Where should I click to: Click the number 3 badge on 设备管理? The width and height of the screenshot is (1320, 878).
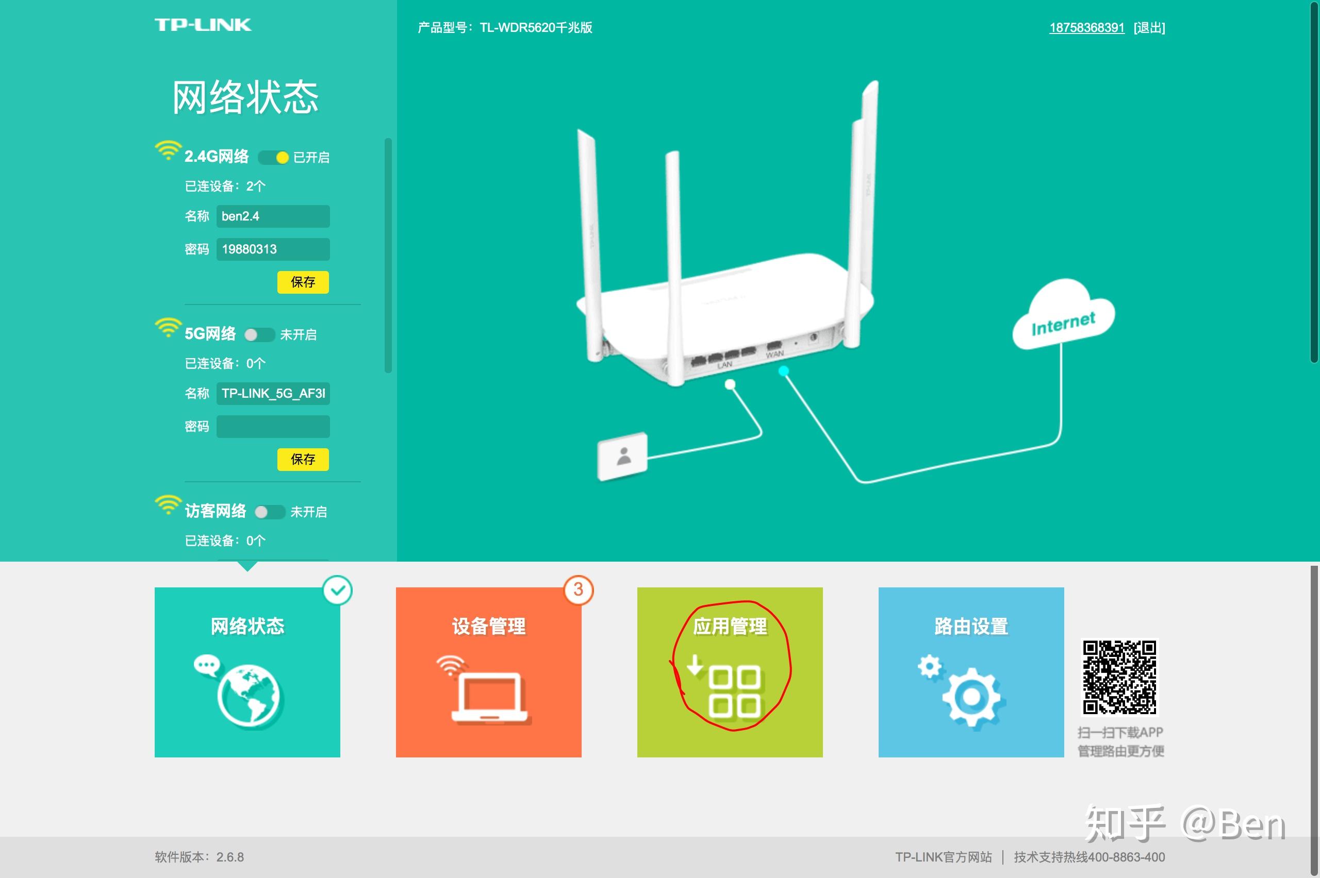579,590
